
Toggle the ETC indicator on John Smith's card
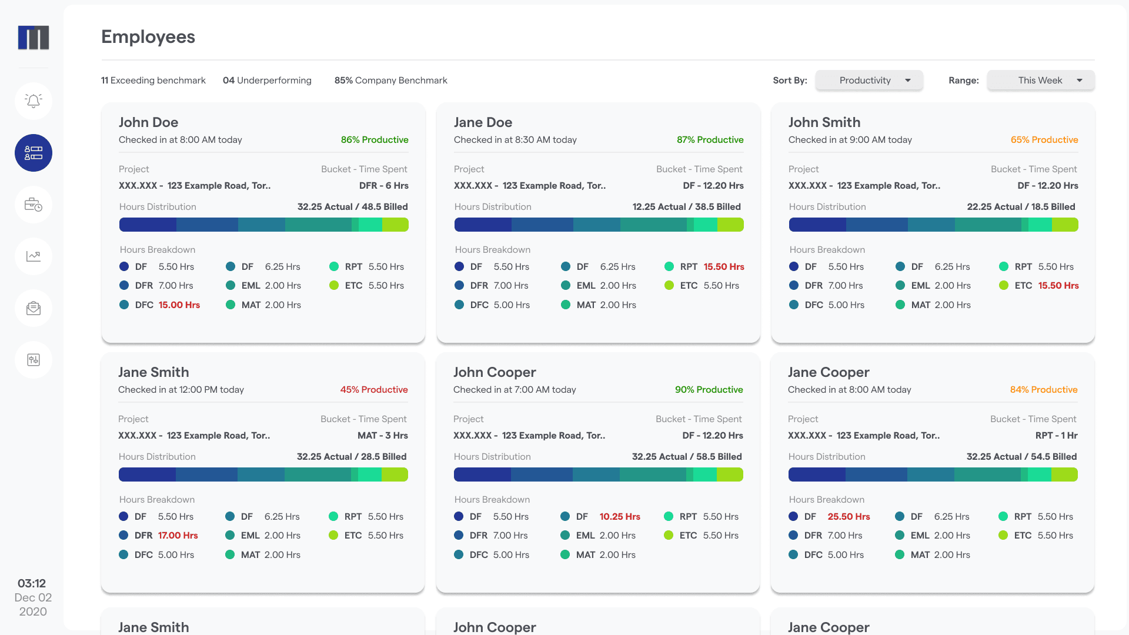tap(1003, 285)
